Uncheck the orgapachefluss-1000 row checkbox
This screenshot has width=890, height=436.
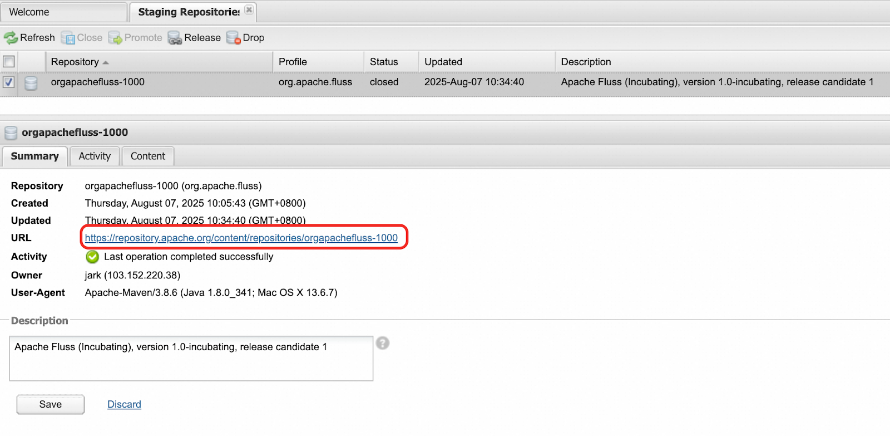[9, 82]
